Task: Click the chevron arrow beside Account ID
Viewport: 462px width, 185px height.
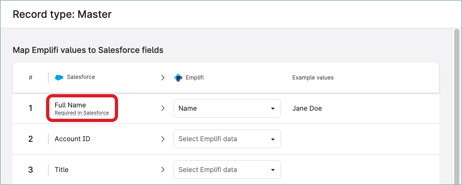Action: point(163,139)
